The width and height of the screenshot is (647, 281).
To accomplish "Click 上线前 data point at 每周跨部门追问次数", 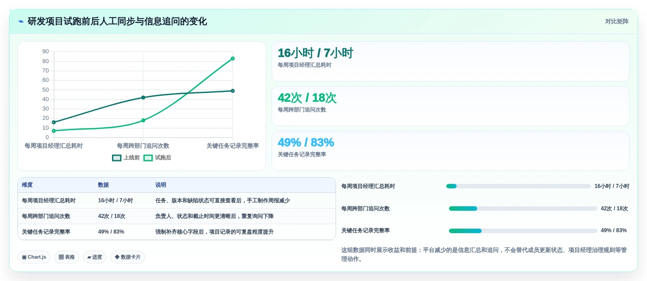I will tap(143, 98).
